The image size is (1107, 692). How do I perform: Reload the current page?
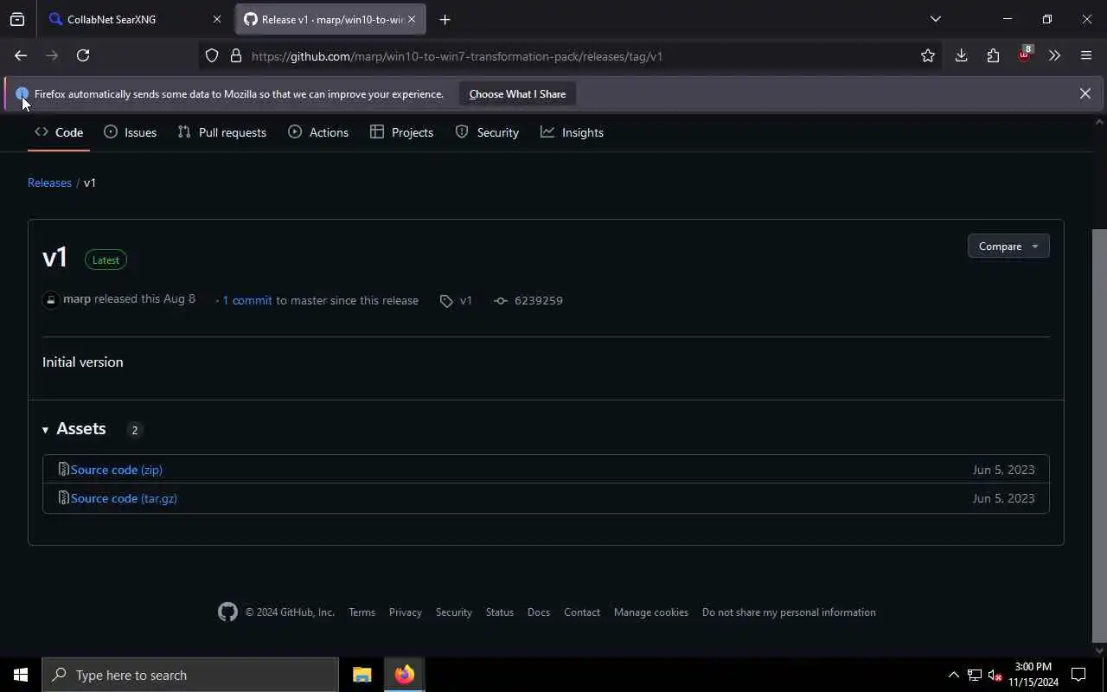tap(83, 55)
